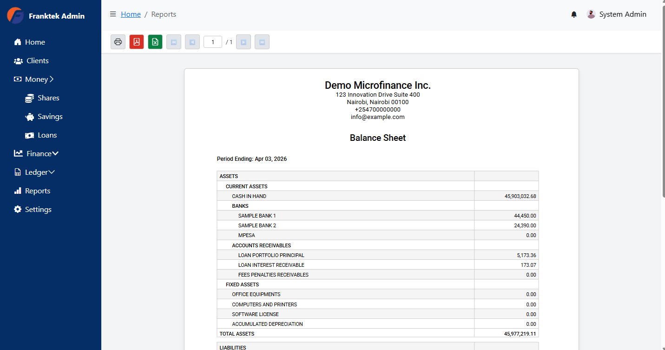Open the System Admin profile
Viewport: 665px width, 350px height.
tap(617, 14)
